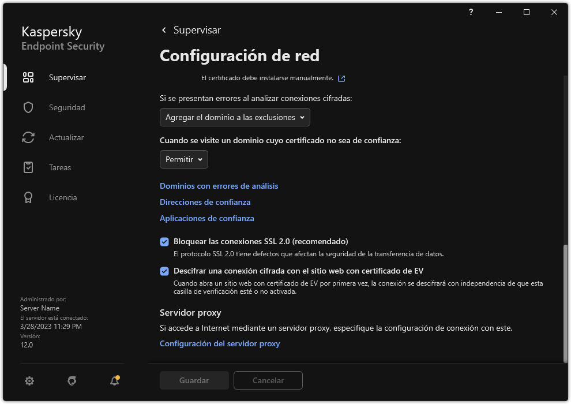Go back using the Supervisar chevron

coord(163,30)
